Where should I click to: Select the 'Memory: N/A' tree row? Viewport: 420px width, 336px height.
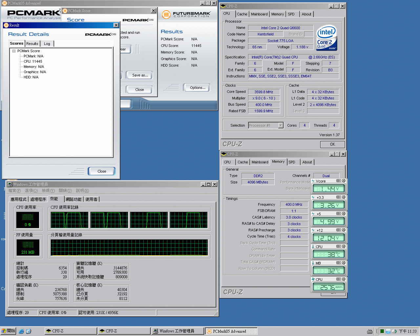click(x=33, y=67)
